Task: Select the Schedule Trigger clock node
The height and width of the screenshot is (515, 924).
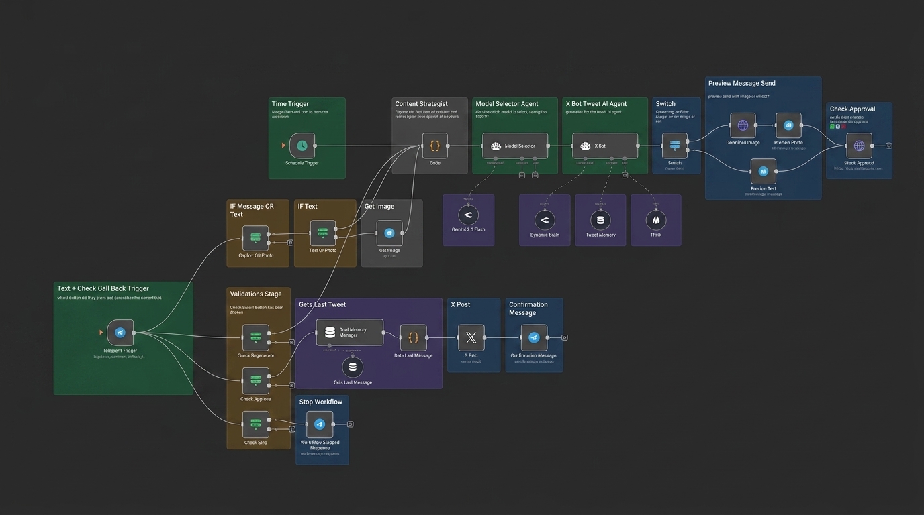Action: 302,146
